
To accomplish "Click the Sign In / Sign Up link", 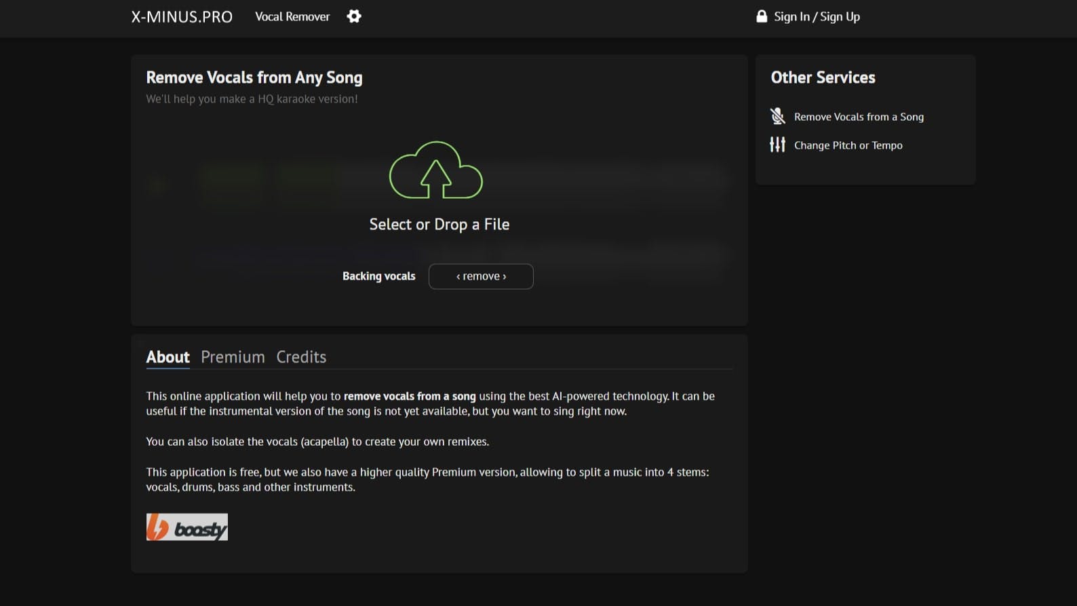I will tap(817, 17).
